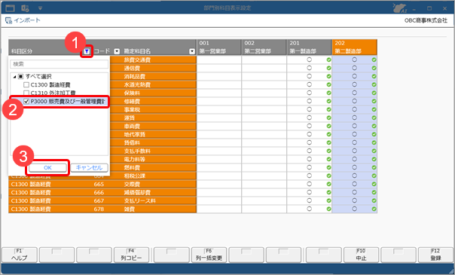Select the 002 第二営業部 column header
The width and height of the screenshot is (455, 275).
coord(264,47)
